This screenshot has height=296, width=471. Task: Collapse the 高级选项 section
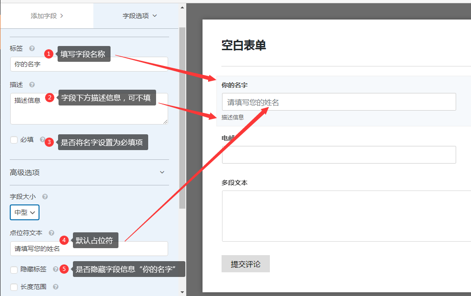(x=162, y=172)
